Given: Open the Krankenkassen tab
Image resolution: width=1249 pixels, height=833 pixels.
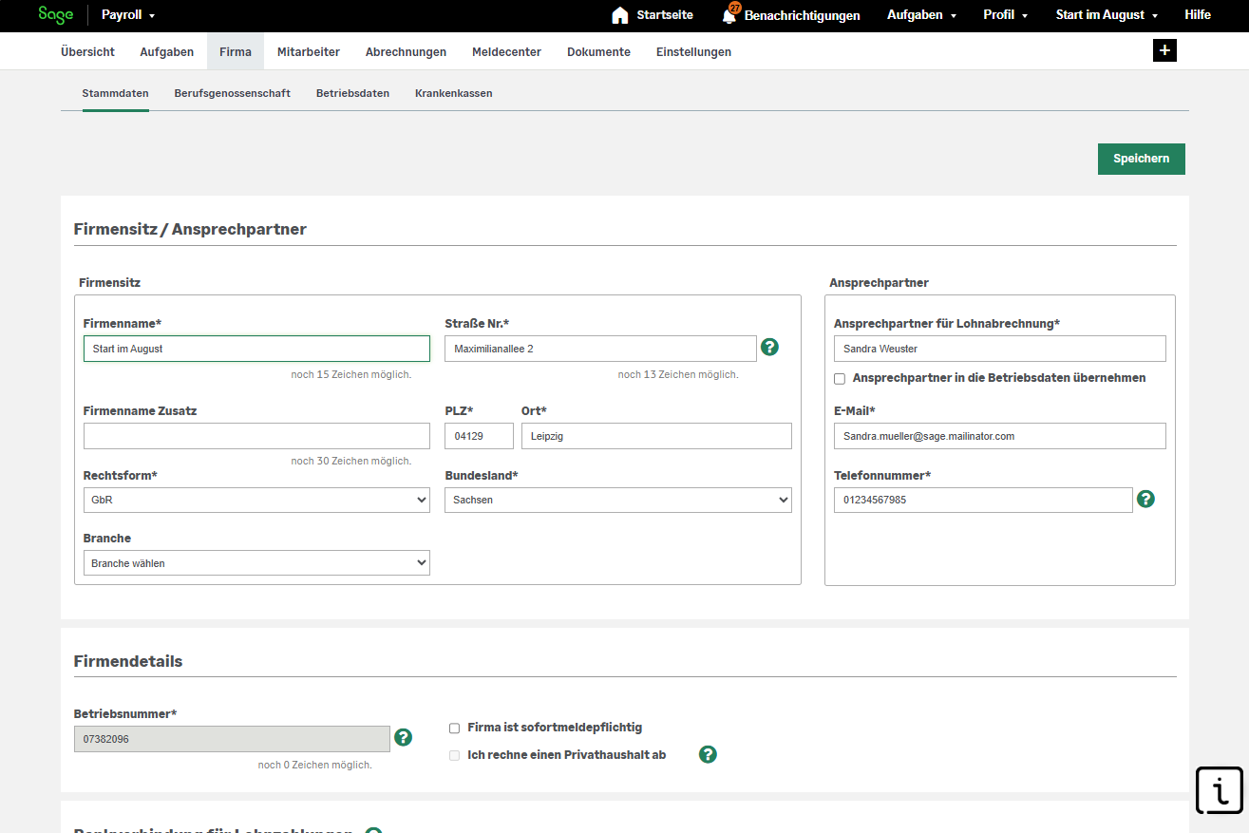Looking at the screenshot, I should click(x=454, y=93).
